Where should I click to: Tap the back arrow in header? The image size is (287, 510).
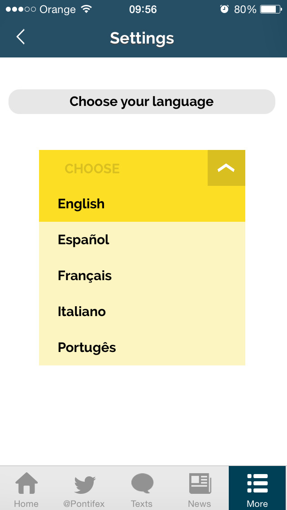(x=21, y=37)
